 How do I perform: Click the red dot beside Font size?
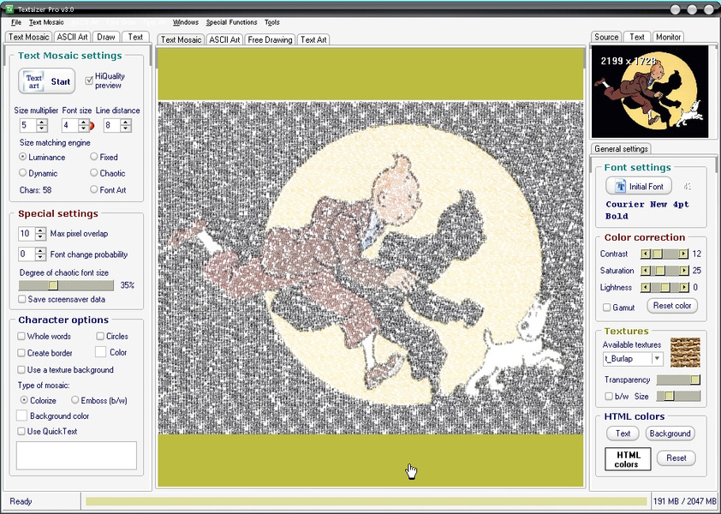[x=91, y=126]
